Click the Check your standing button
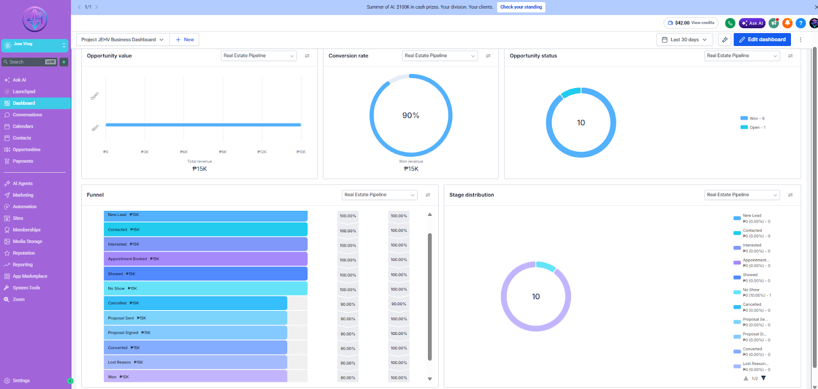The image size is (818, 389). coord(521,7)
